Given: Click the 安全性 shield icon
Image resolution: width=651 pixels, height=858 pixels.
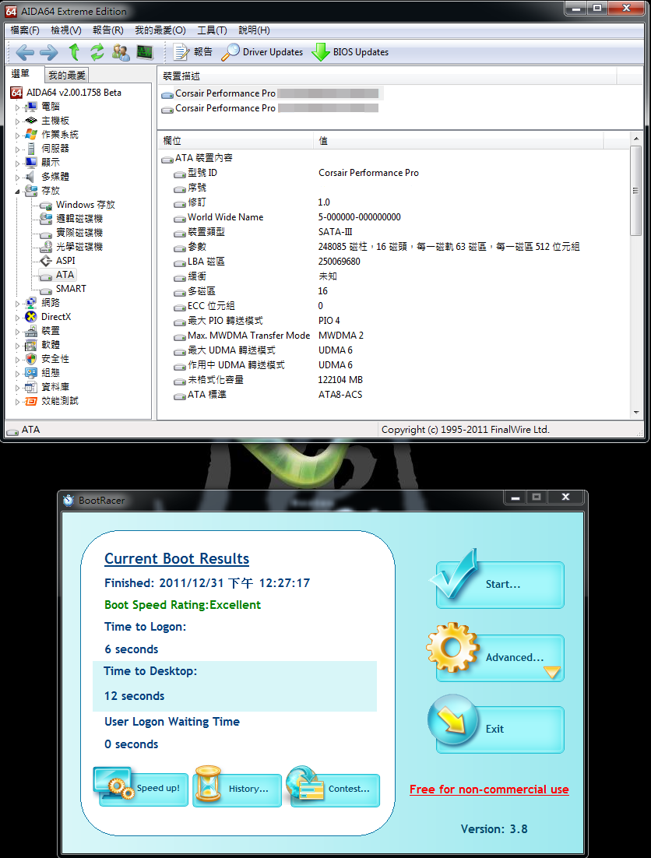Looking at the screenshot, I should coord(31,359).
